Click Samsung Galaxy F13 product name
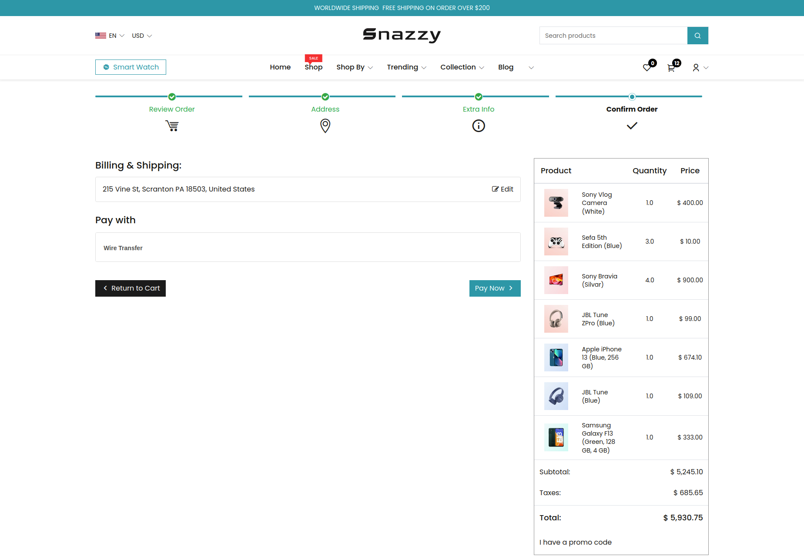804x559 pixels. [599, 437]
